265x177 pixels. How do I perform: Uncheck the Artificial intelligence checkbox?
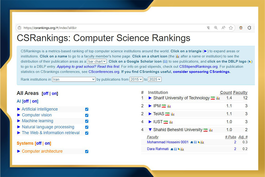(87, 109)
